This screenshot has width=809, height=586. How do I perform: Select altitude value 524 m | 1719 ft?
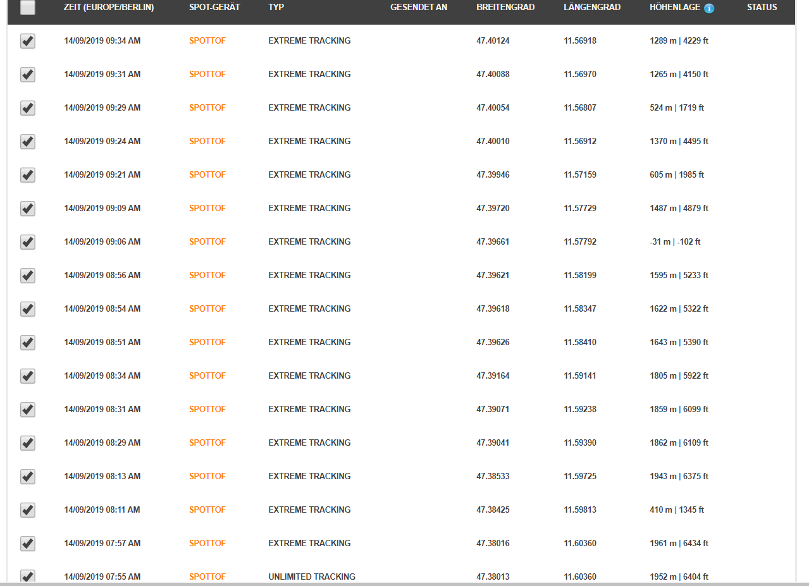(x=677, y=108)
